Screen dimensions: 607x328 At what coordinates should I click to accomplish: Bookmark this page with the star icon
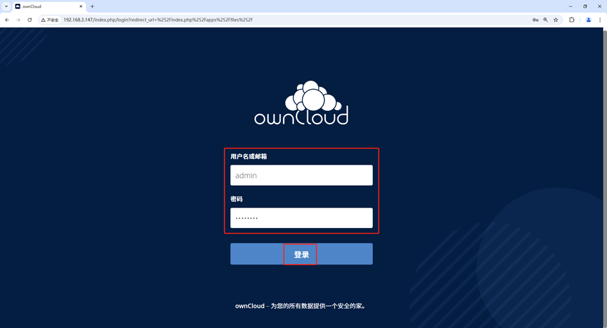coord(556,20)
